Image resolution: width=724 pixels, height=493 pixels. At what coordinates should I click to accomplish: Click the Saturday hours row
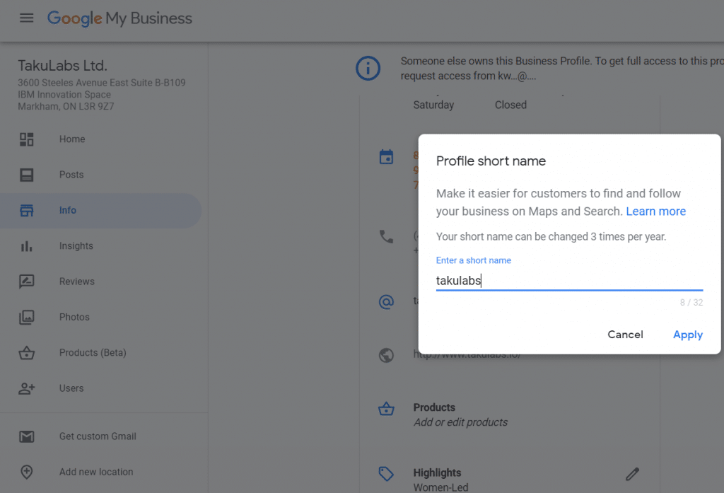470,105
